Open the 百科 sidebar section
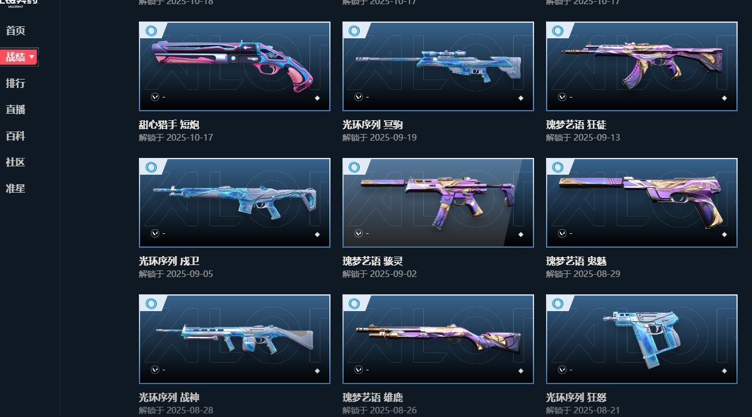 16,136
